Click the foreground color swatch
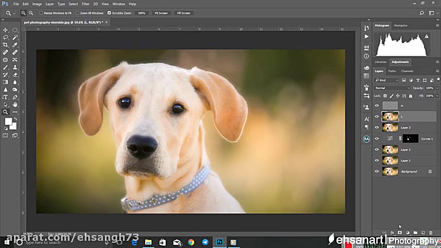The height and width of the screenshot is (248, 441). [x=8, y=122]
